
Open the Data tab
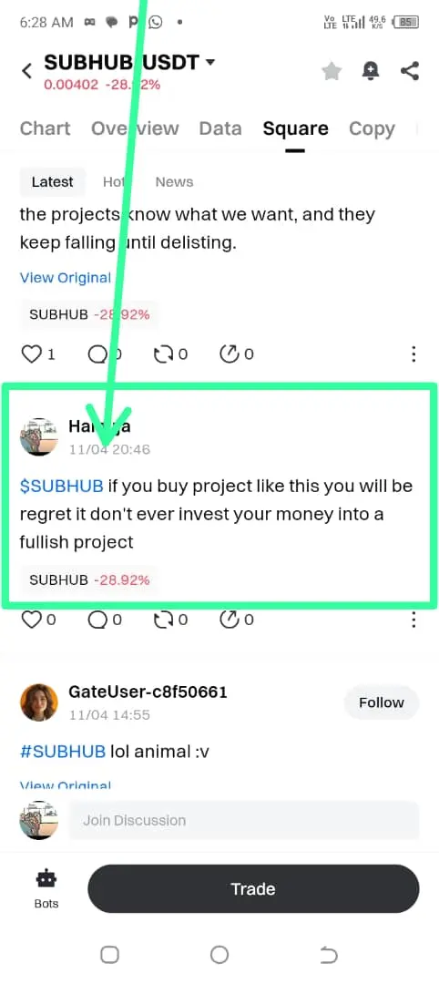coord(220,128)
